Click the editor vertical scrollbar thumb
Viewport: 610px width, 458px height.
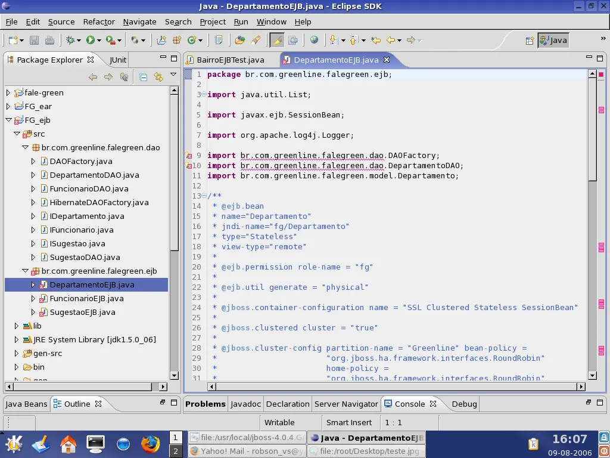(x=592, y=128)
